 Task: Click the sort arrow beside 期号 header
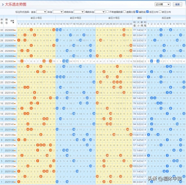[13, 21]
